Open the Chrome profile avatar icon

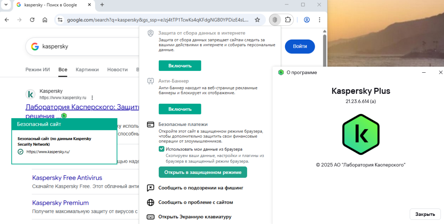[x=307, y=20]
